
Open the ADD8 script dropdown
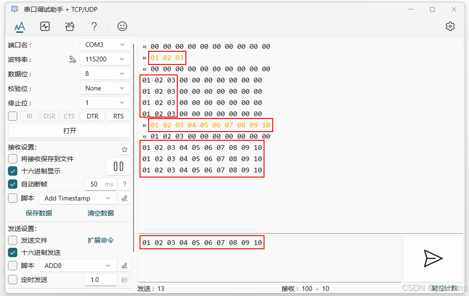[77, 266]
